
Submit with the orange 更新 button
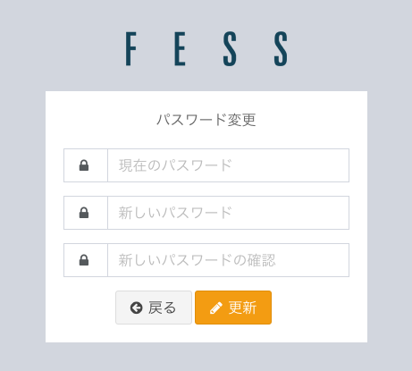point(233,308)
